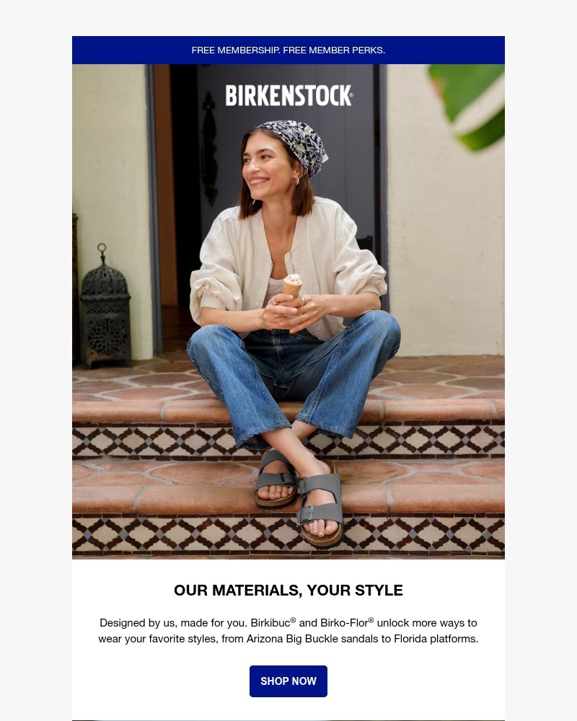Click the green leaf in the photo corner
Image resolution: width=577 pixels, height=721 pixels.
tap(470, 105)
